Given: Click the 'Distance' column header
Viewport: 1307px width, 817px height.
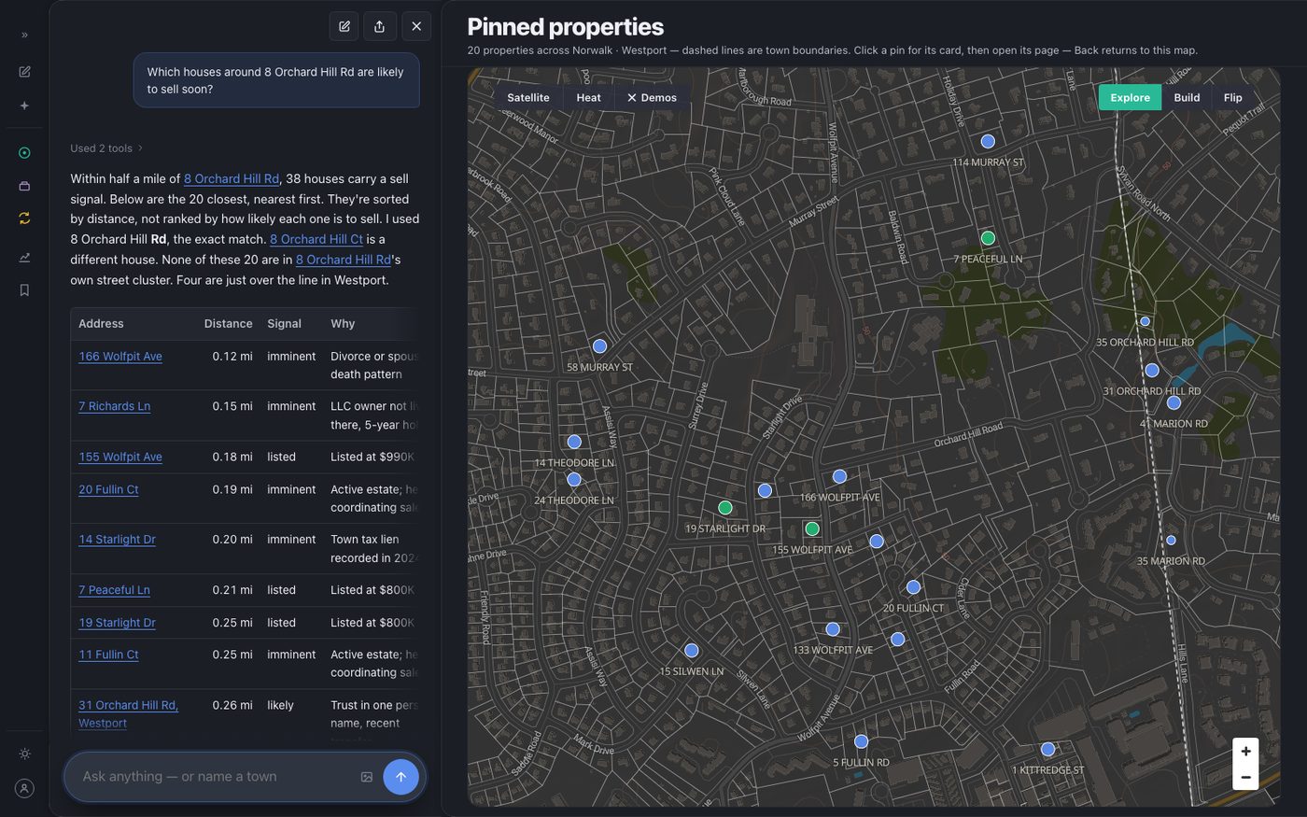Looking at the screenshot, I should (x=229, y=324).
